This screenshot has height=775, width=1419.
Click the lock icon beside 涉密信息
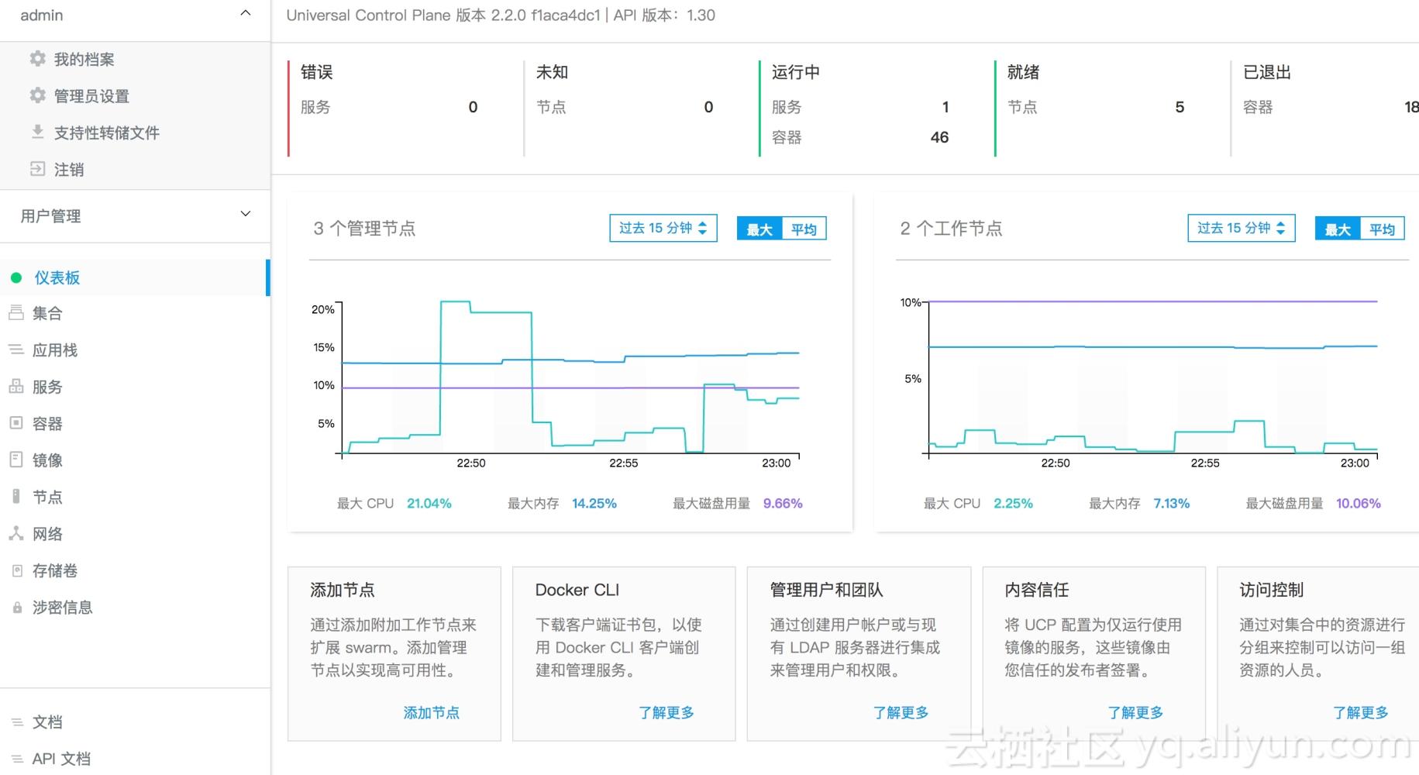(x=17, y=608)
